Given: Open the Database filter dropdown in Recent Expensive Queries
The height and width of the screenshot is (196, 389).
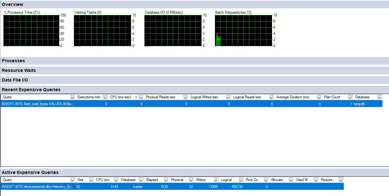Looking at the screenshot, I should click(379, 97).
